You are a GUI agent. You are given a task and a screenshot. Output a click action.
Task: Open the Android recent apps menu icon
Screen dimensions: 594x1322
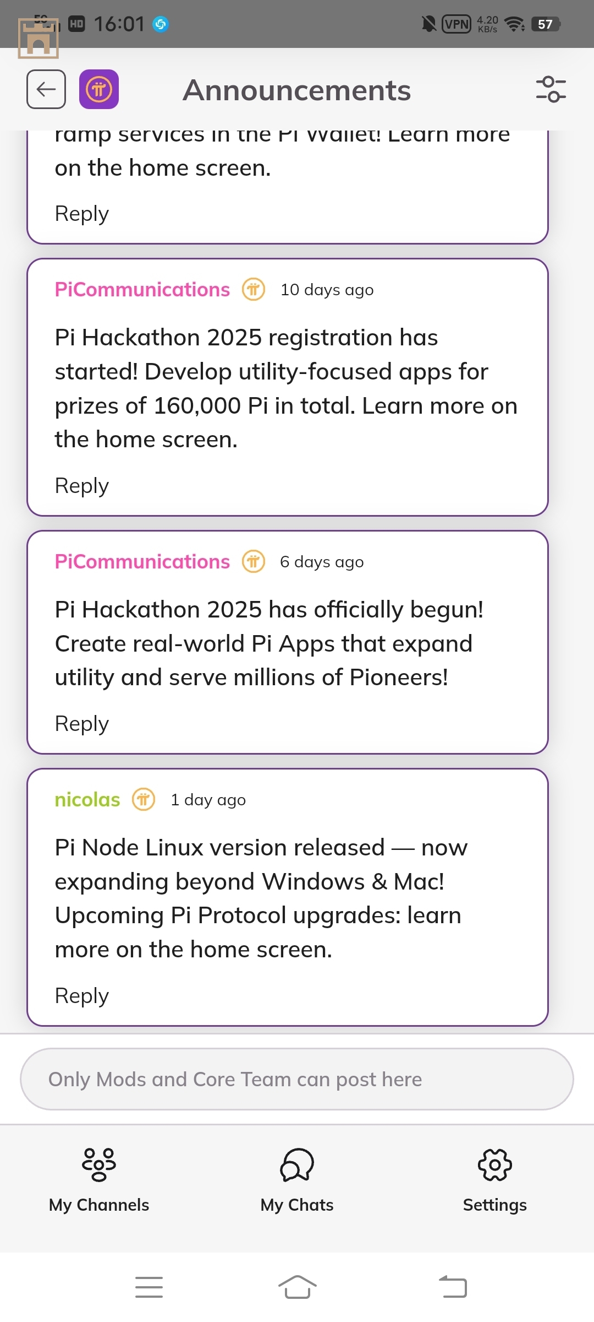click(x=149, y=1287)
